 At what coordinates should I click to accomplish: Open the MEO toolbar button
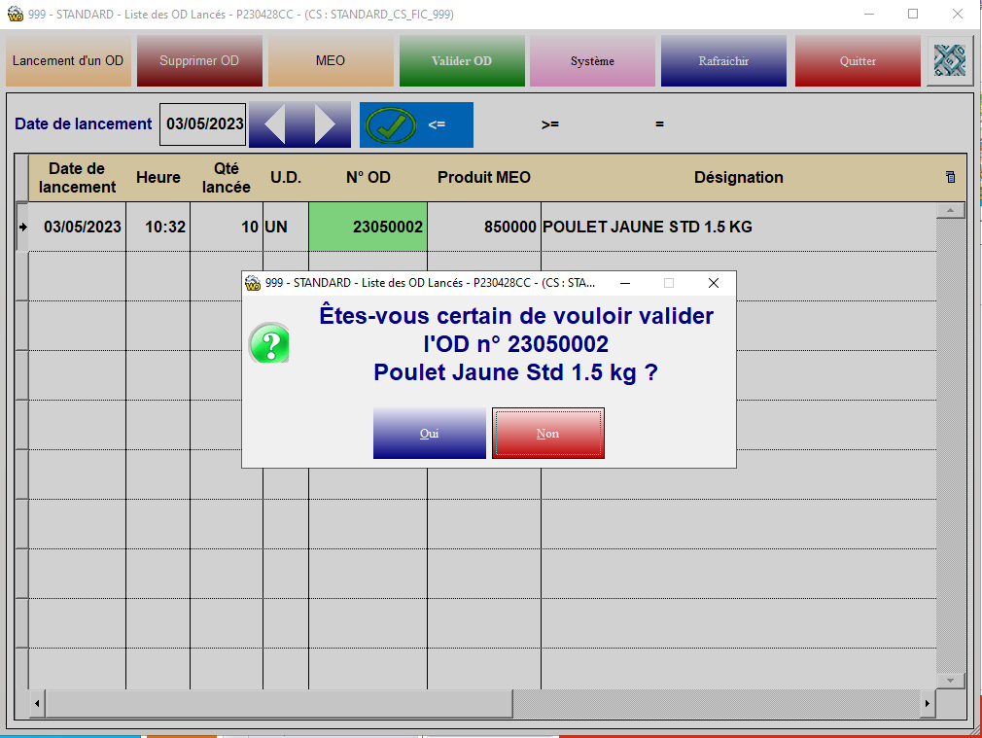(331, 61)
